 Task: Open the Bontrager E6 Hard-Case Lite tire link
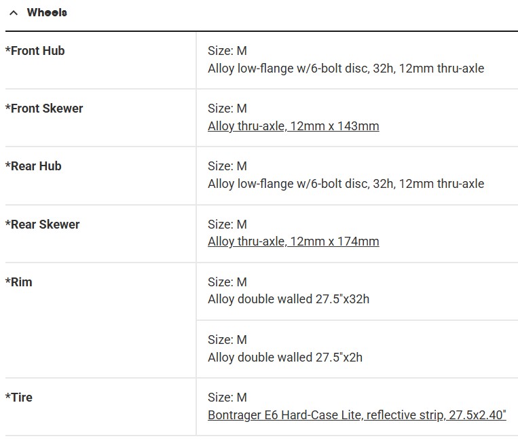click(356, 415)
